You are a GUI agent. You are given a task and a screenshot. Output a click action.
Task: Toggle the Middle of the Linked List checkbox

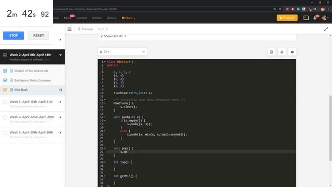pyautogui.click(x=5, y=71)
